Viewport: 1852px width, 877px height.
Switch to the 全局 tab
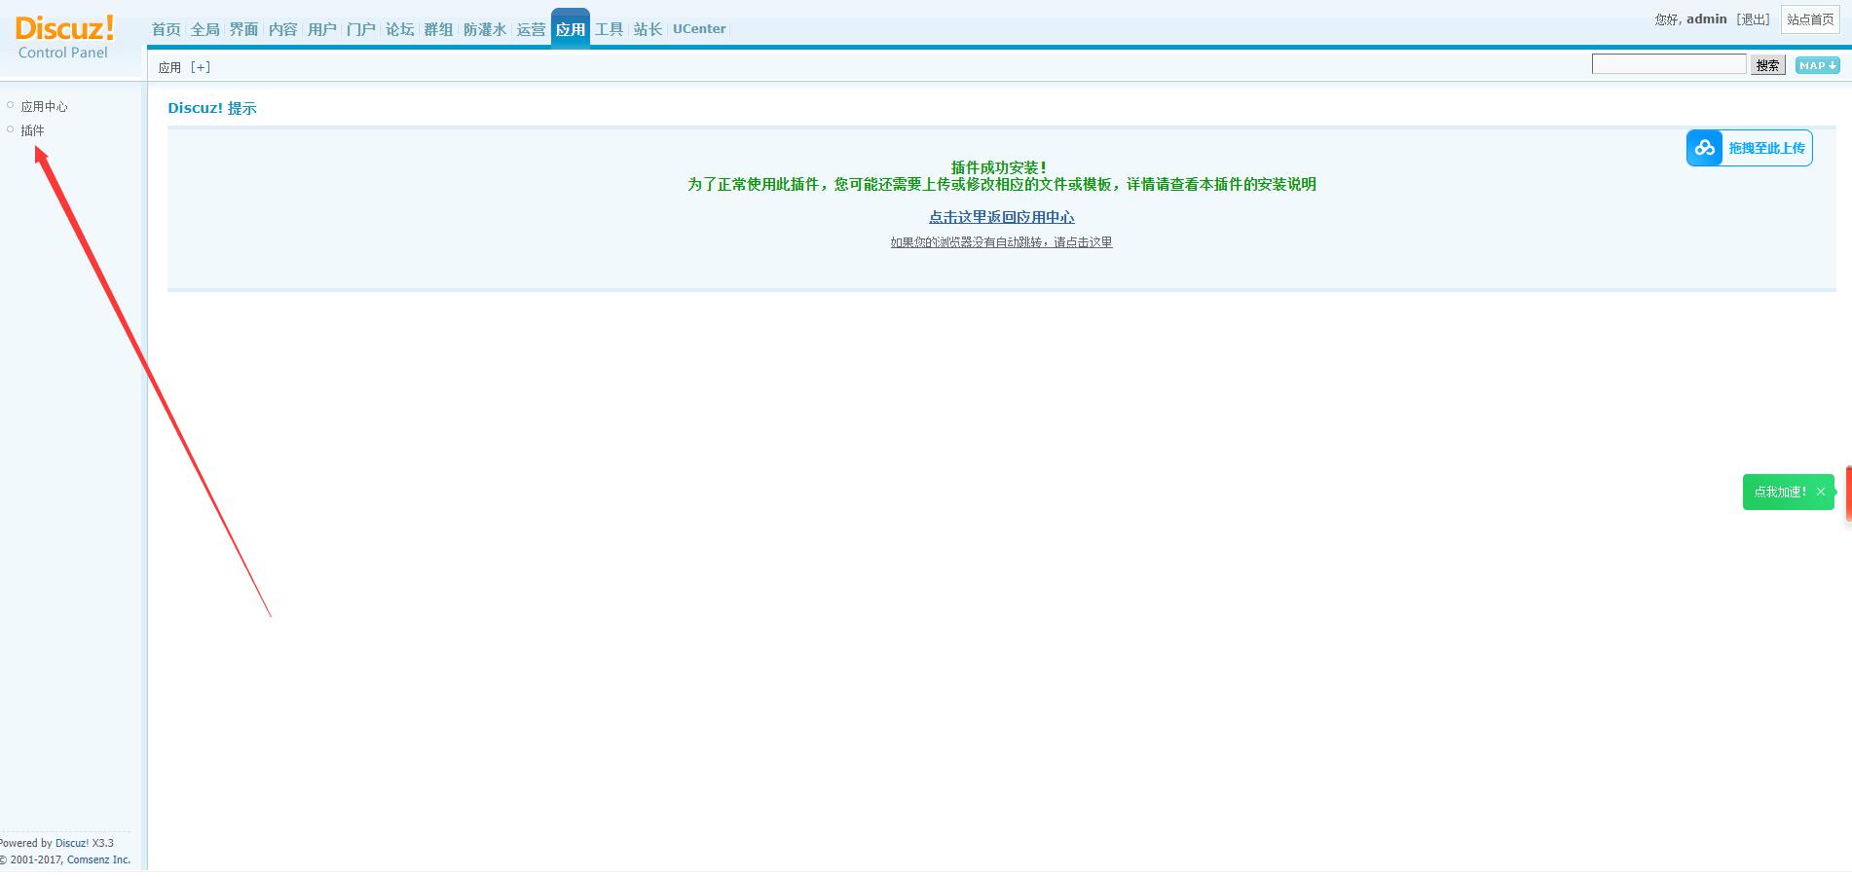pos(205,29)
